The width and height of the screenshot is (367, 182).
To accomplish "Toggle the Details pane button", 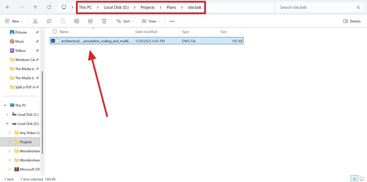I will (352, 21).
